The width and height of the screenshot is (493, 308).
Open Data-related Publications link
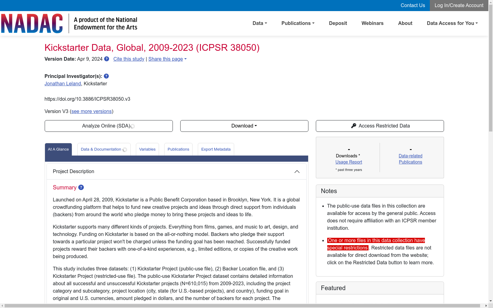click(x=410, y=159)
